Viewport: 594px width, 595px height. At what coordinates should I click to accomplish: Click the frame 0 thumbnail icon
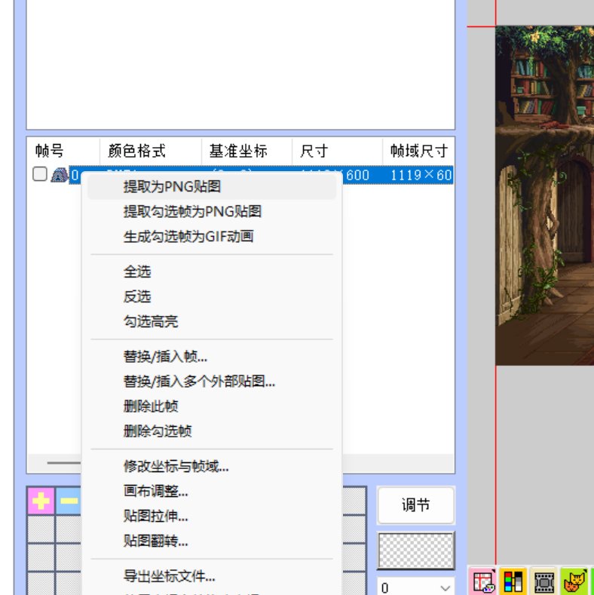point(58,176)
